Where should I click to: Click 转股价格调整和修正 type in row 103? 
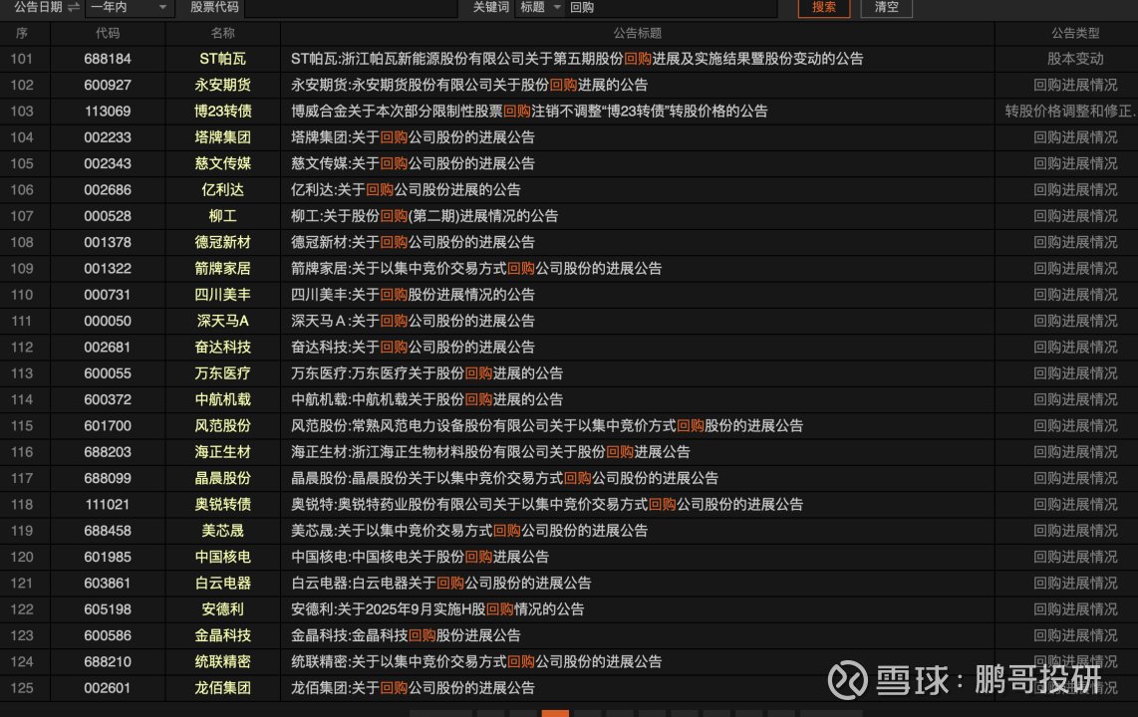coord(1071,111)
